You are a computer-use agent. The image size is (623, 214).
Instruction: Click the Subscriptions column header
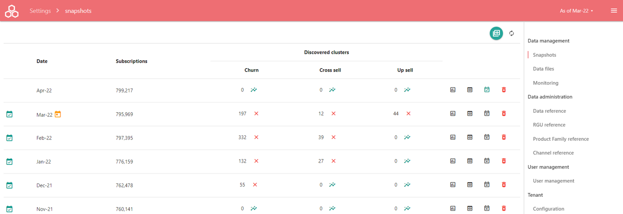tap(131, 61)
